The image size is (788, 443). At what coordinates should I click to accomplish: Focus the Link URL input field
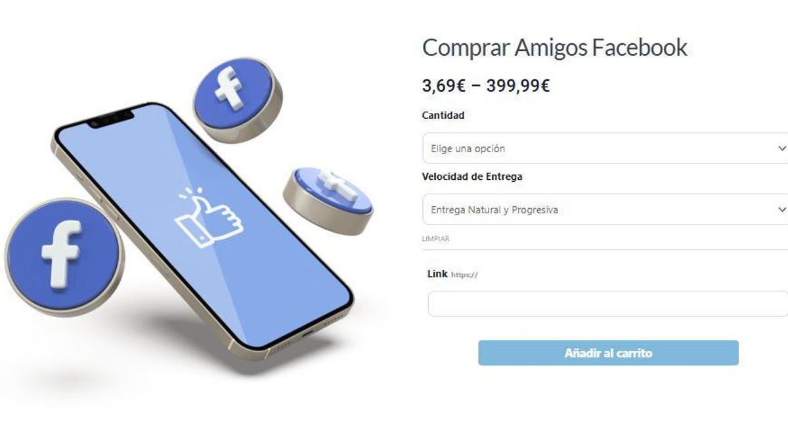pos(607,304)
